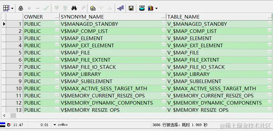Click the horizontal scrollbar thumb
Screen dimensions: 273x131
pos(13,116)
